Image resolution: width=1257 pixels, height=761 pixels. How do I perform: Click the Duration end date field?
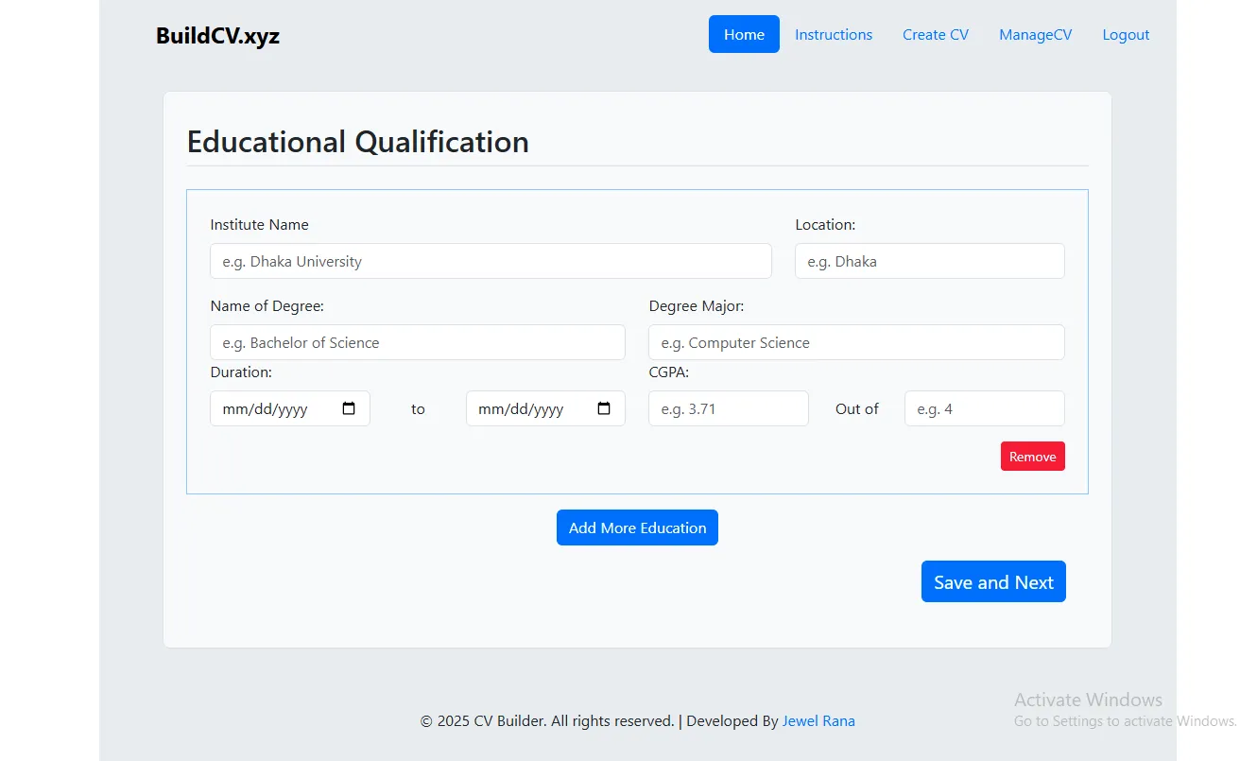pyautogui.click(x=529, y=408)
